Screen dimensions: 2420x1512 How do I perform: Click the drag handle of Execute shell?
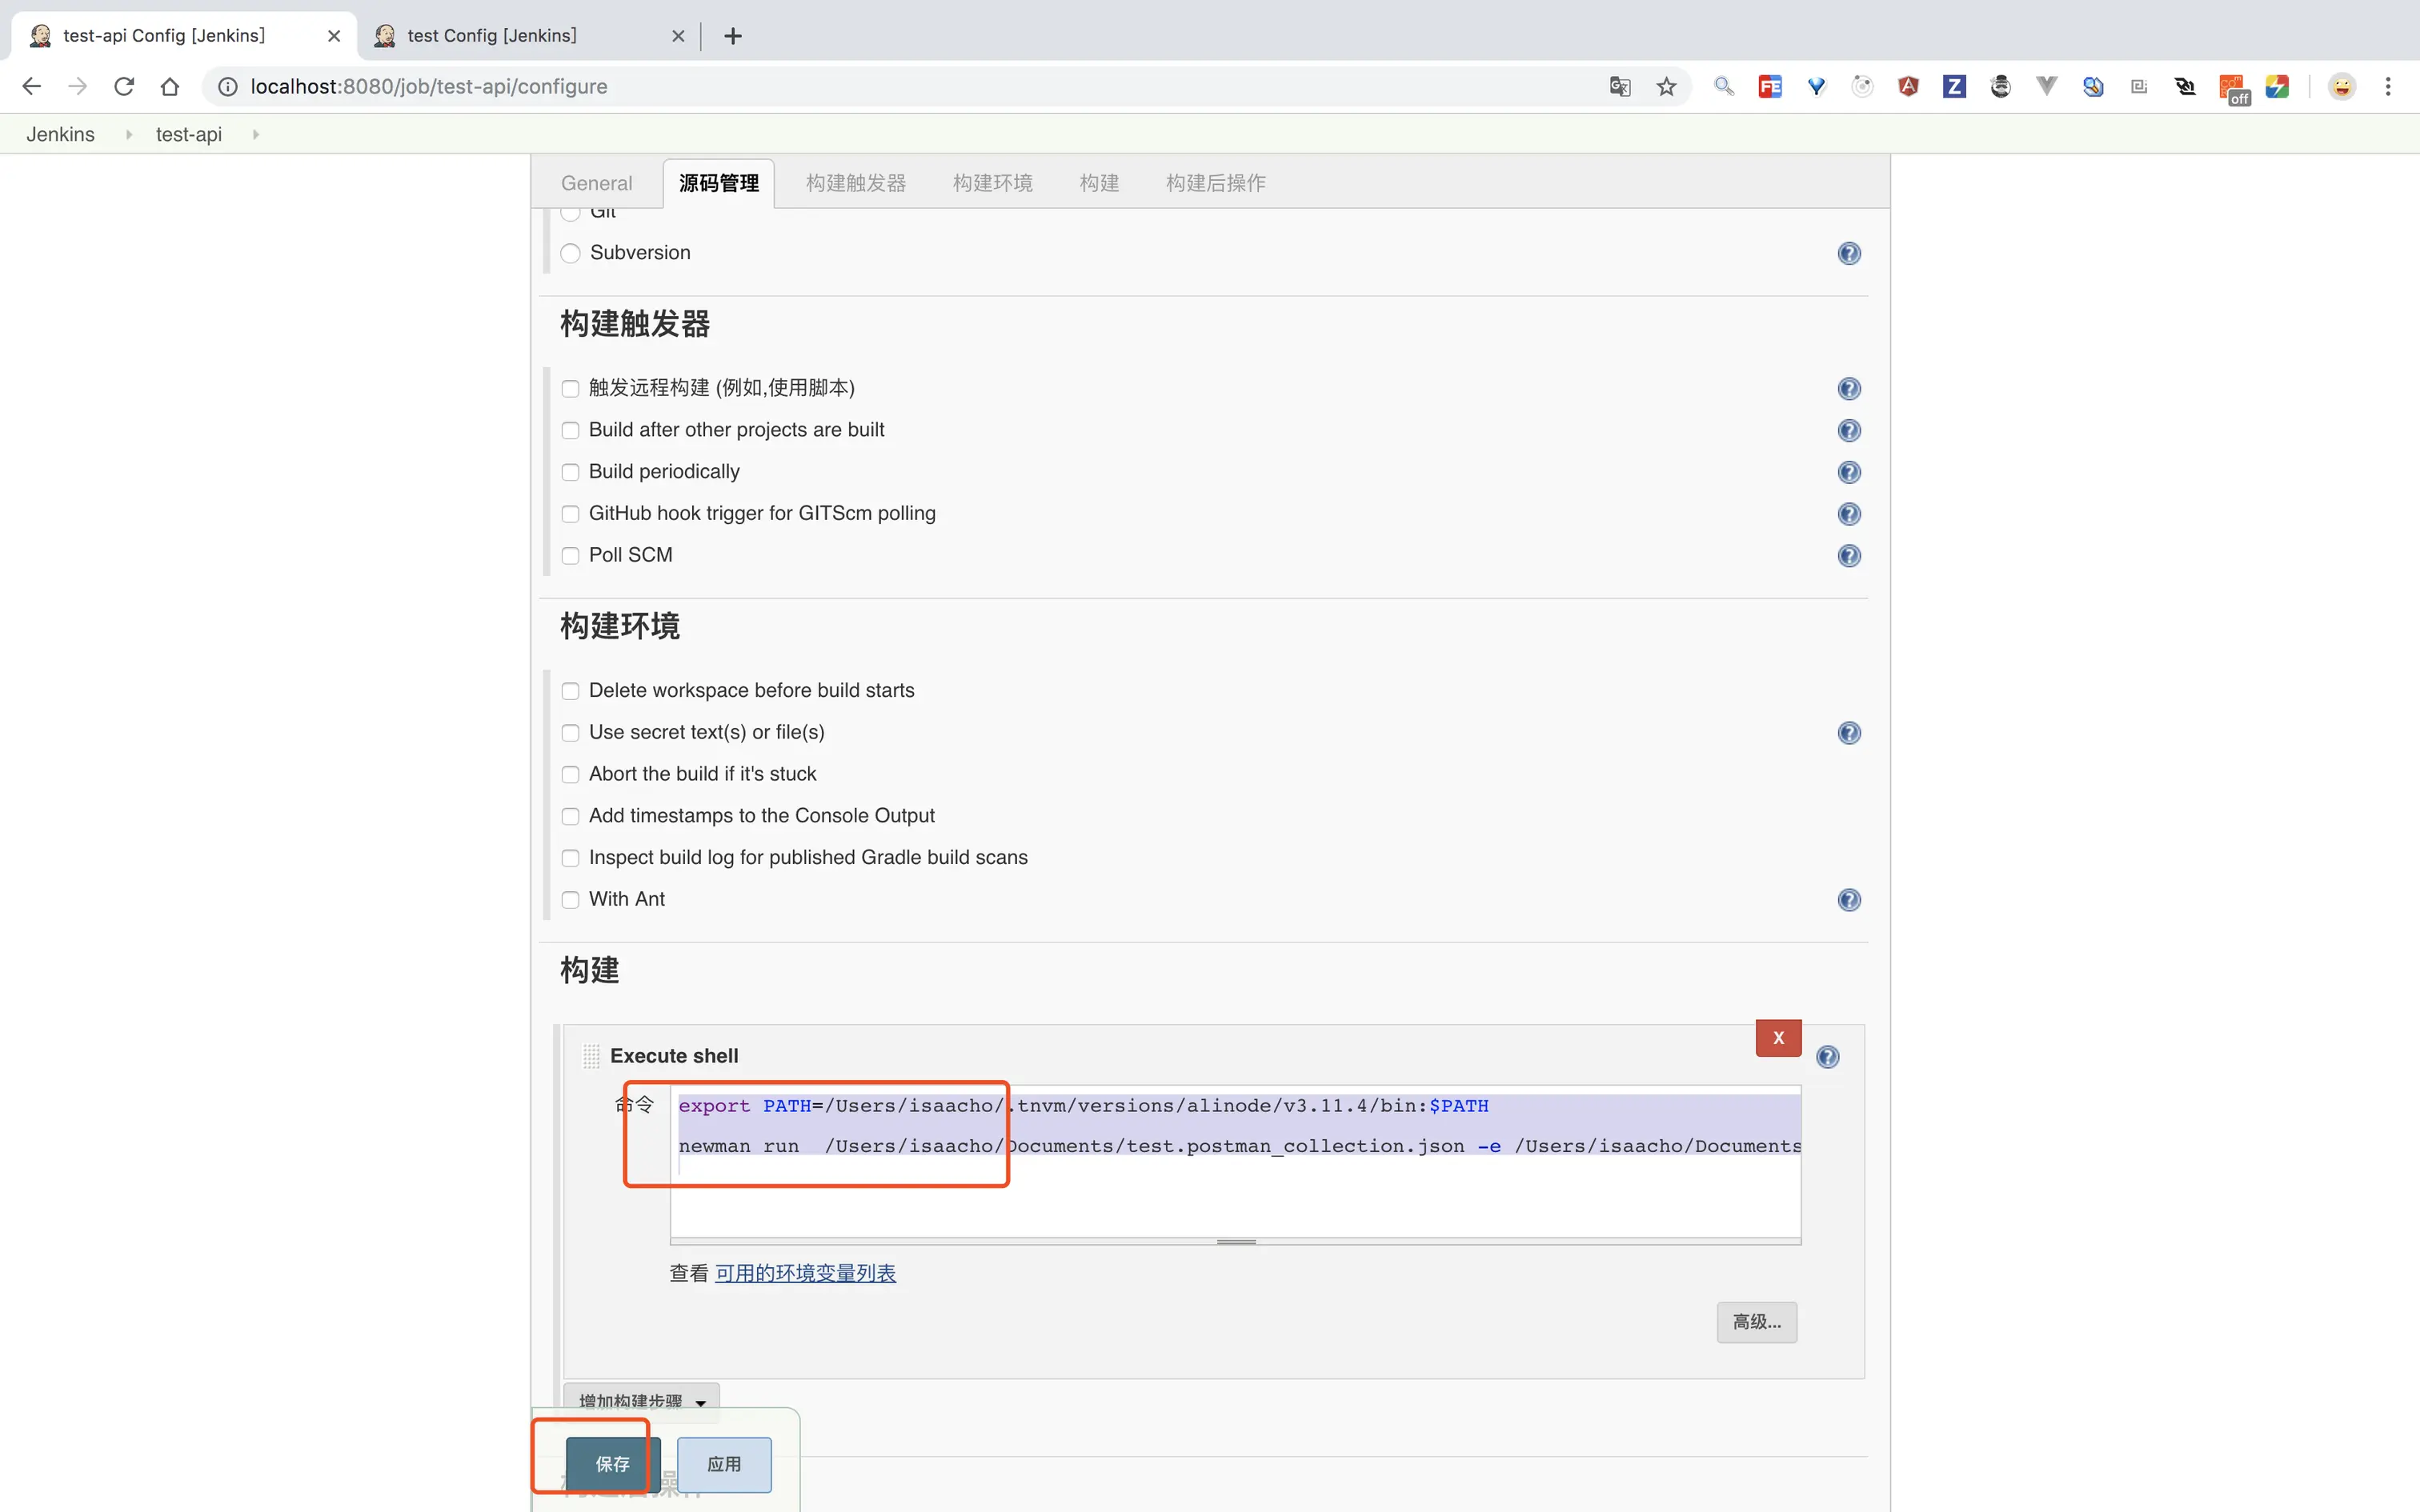pyautogui.click(x=591, y=1056)
